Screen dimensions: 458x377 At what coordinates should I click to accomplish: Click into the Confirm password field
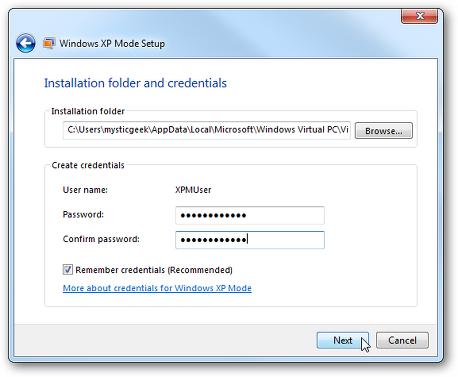click(250, 240)
